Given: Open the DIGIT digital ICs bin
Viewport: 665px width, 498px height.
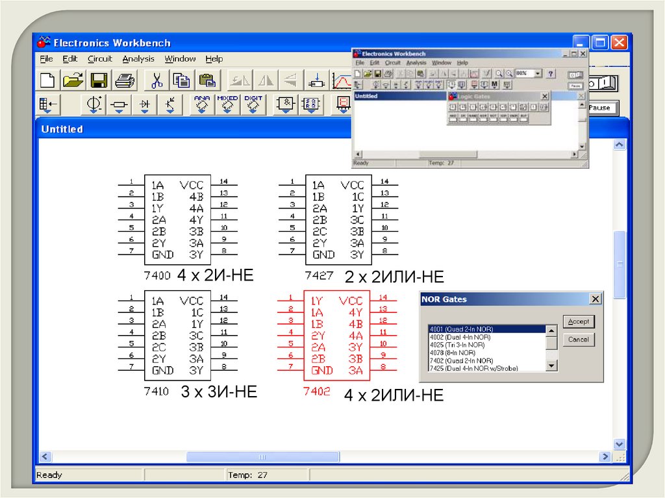Looking at the screenshot, I should tap(253, 105).
